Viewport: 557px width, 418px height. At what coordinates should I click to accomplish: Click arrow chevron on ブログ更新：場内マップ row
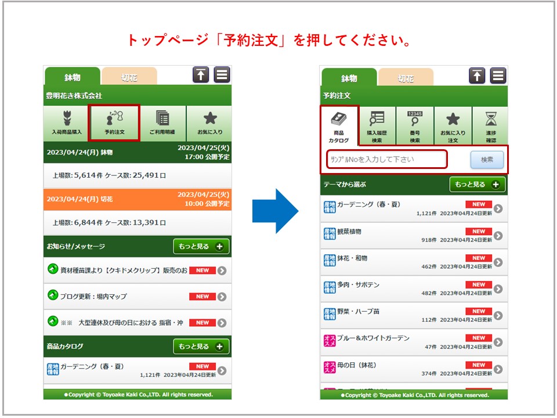(222, 297)
